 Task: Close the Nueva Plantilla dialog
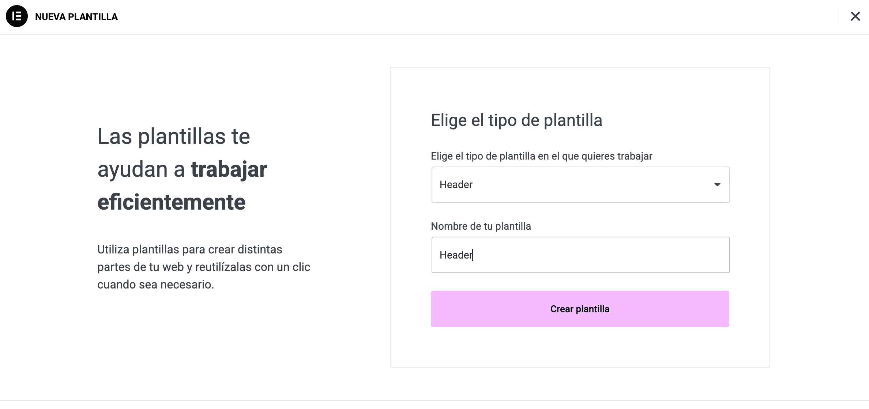(x=855, y=16)
